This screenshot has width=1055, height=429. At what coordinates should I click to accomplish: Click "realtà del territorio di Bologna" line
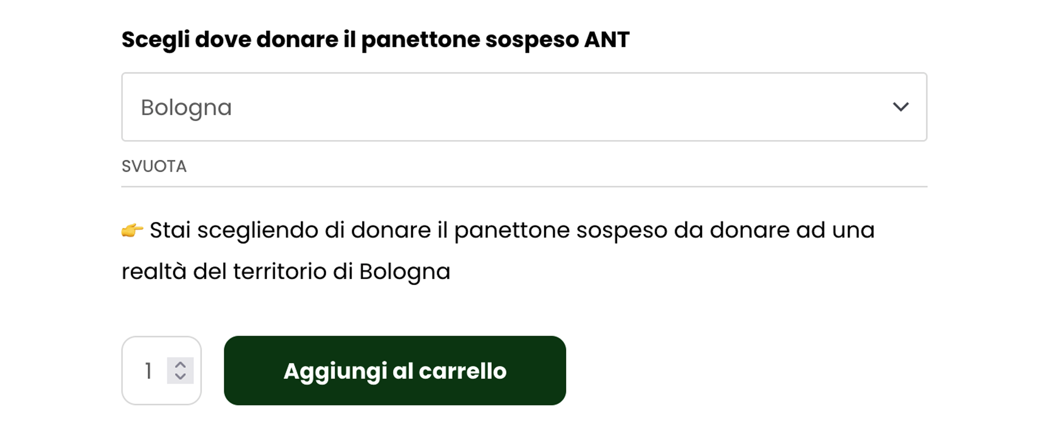(286, 272)
